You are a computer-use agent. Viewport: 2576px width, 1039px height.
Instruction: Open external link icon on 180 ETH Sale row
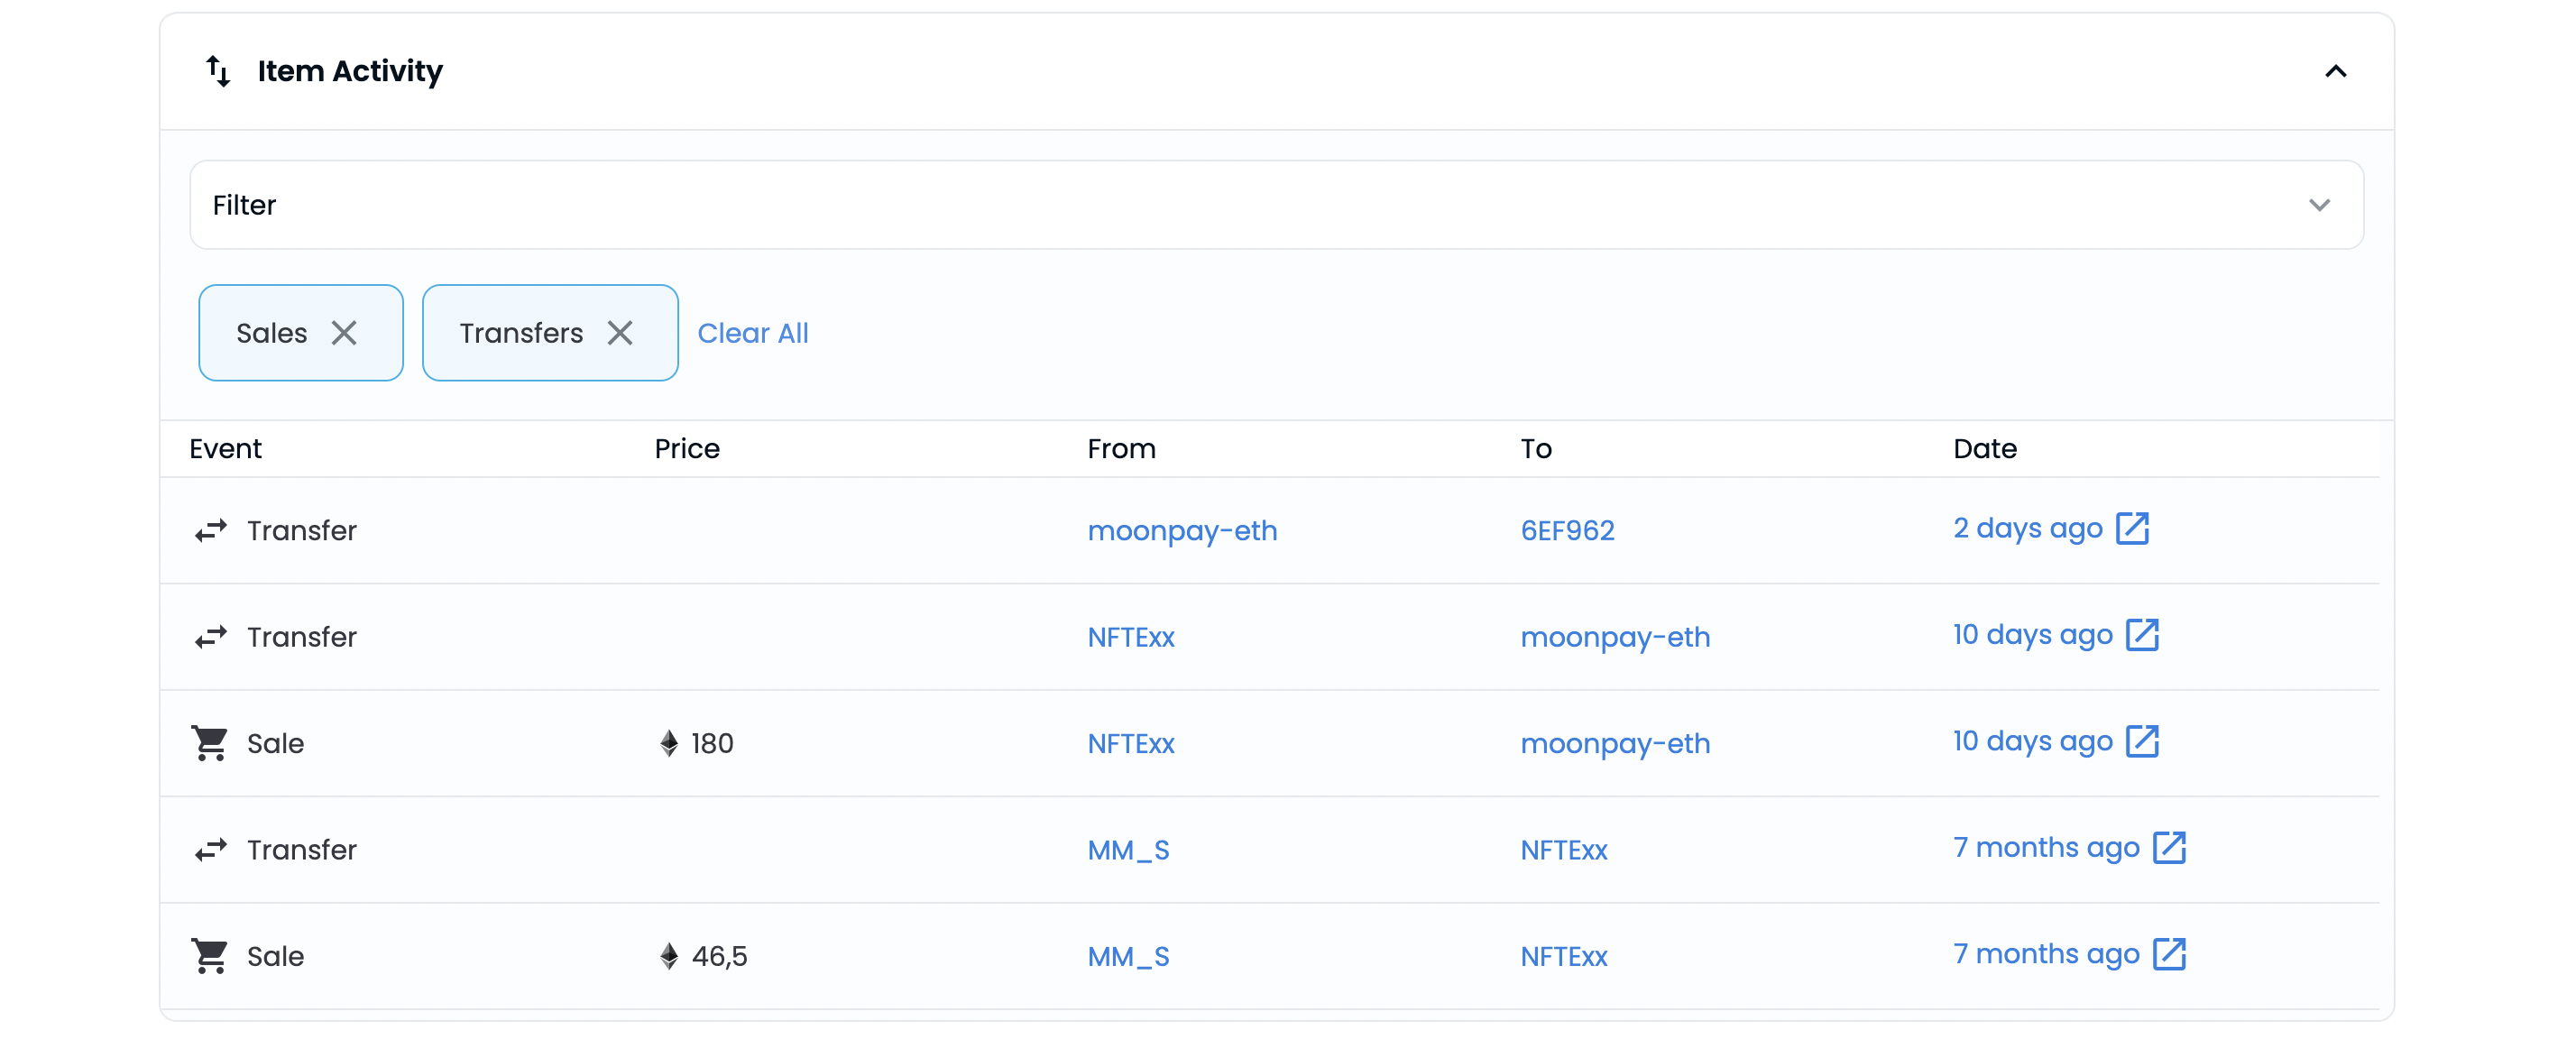2141,741
